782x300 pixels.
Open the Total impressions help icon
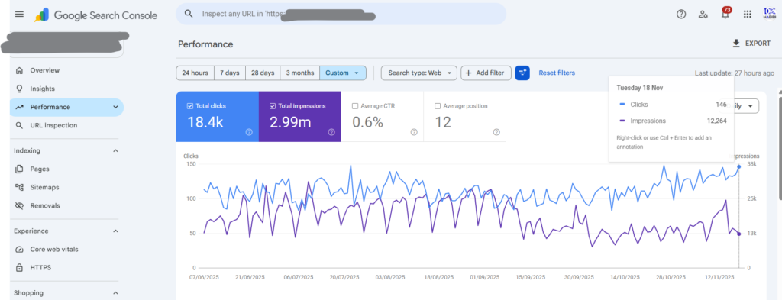coord(331,132)
